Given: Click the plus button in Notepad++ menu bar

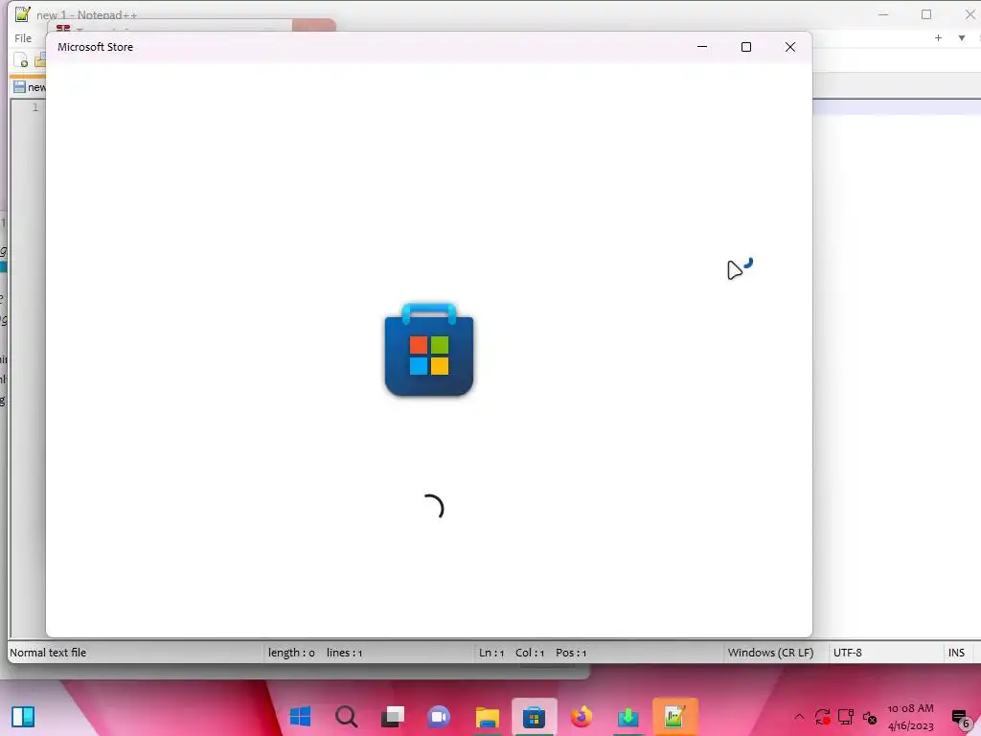Looking at the screenshot, I should pos(938,38).
